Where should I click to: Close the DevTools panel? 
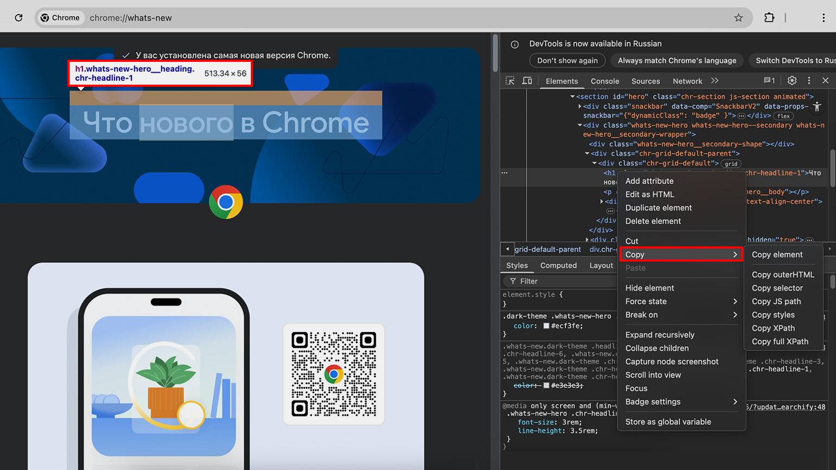(825, 80)
